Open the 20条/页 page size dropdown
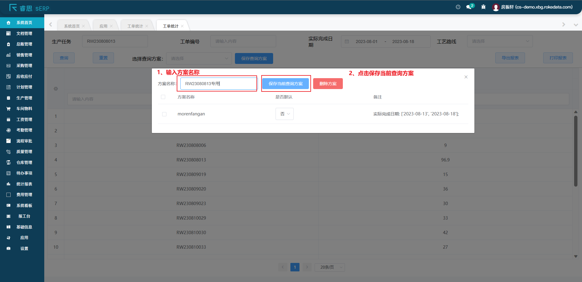The width and height of the screenshot is (582, 282). tap(329, 267)
